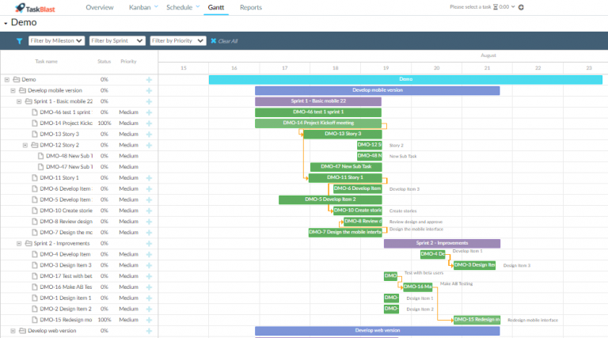Click plus icon on DMO-10 row
608x338 pixels.
pos(149,211)
